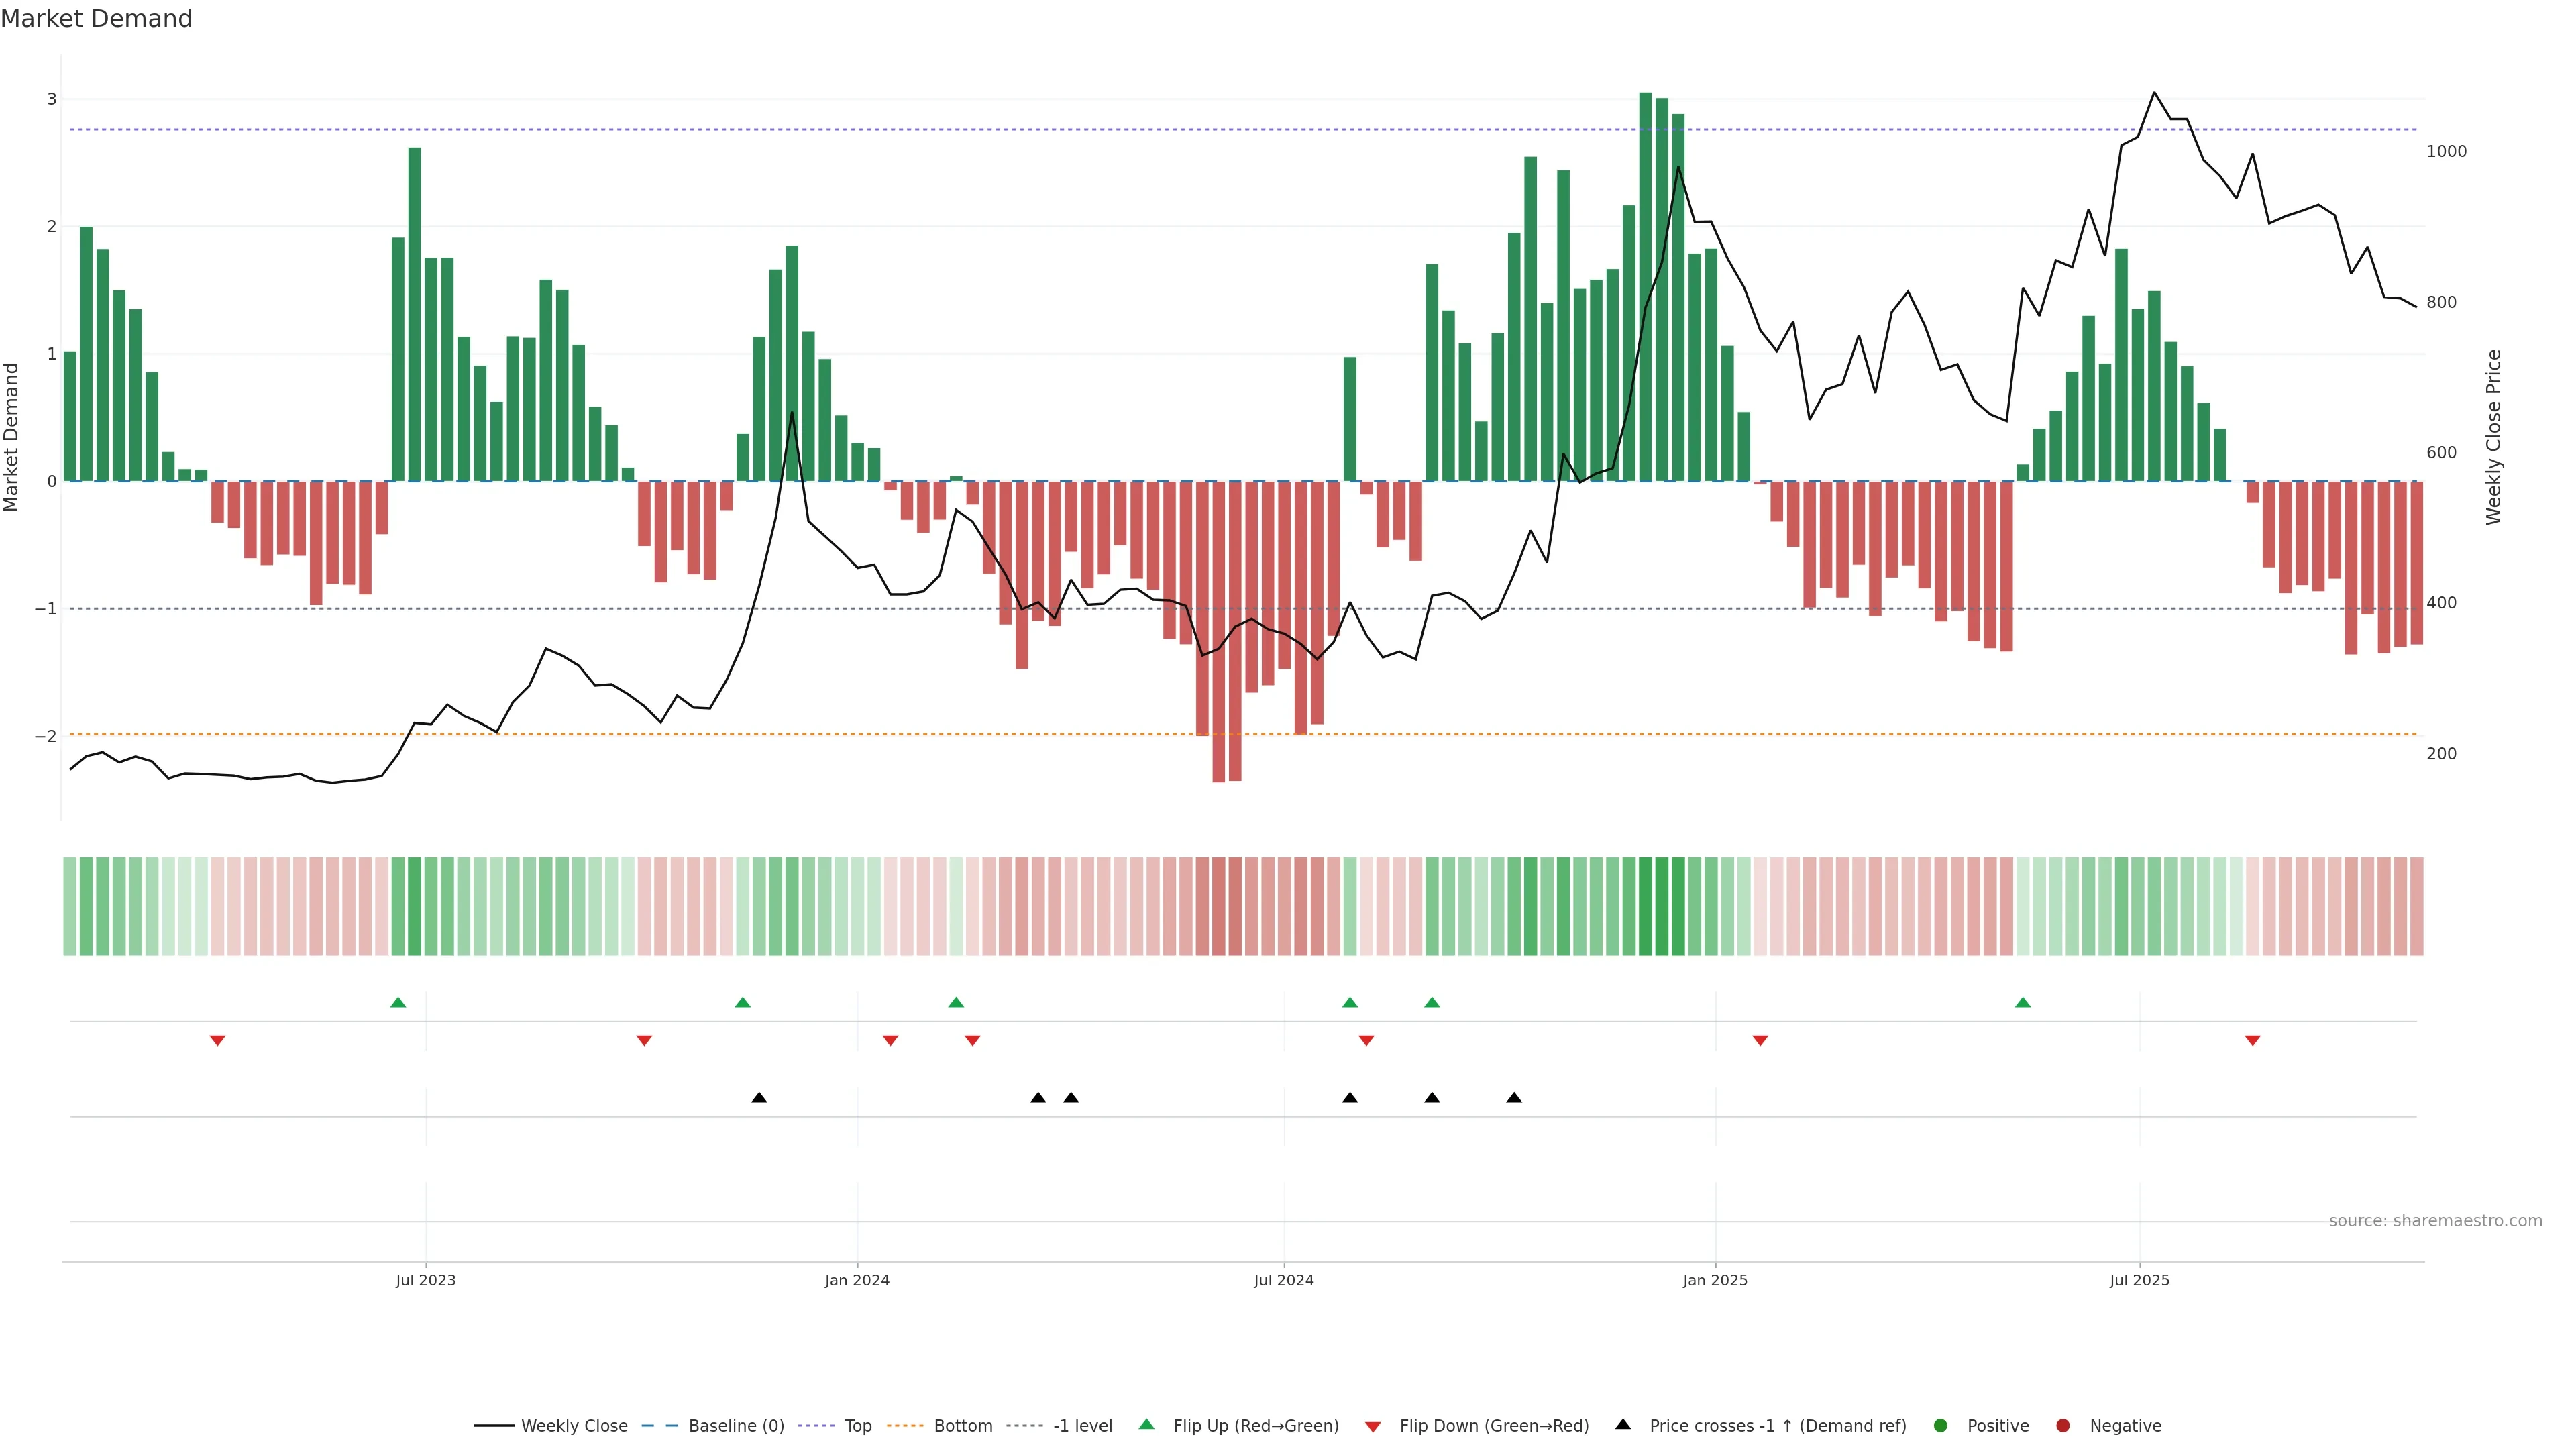The height and width of the screenshot is (1449, 2576).
Task: Click the Jan 2025 x-axis tick label
Action: (1715, 1281)
